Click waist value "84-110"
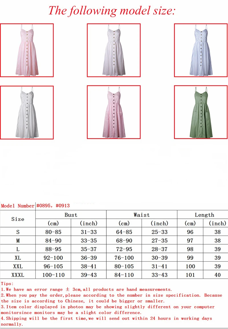Screen dimensions: 228x329 coord(124,275)
